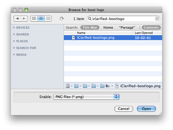Click the PNG file icon in the list row

click(73, 38)
